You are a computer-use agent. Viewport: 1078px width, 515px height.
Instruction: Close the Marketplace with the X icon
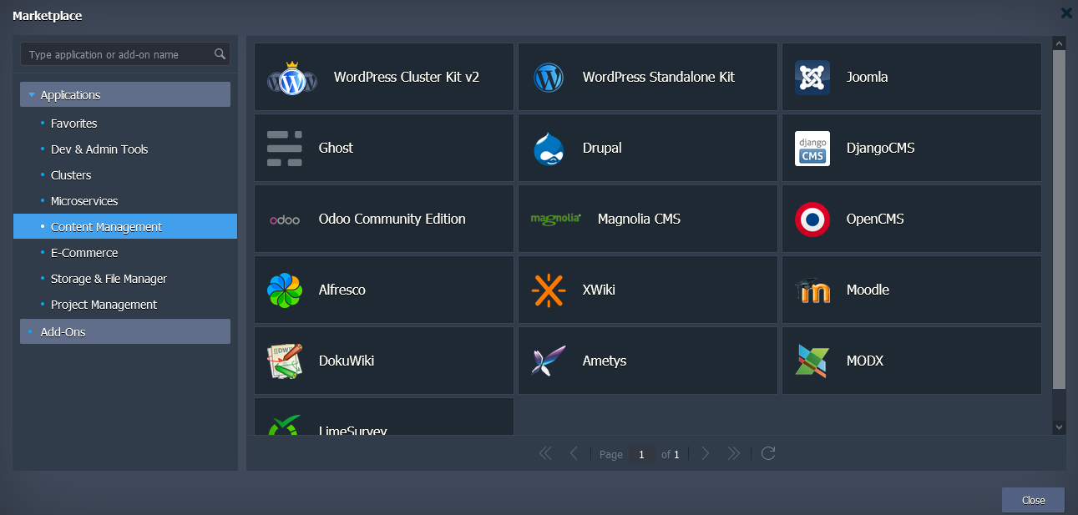[1066, 13]
